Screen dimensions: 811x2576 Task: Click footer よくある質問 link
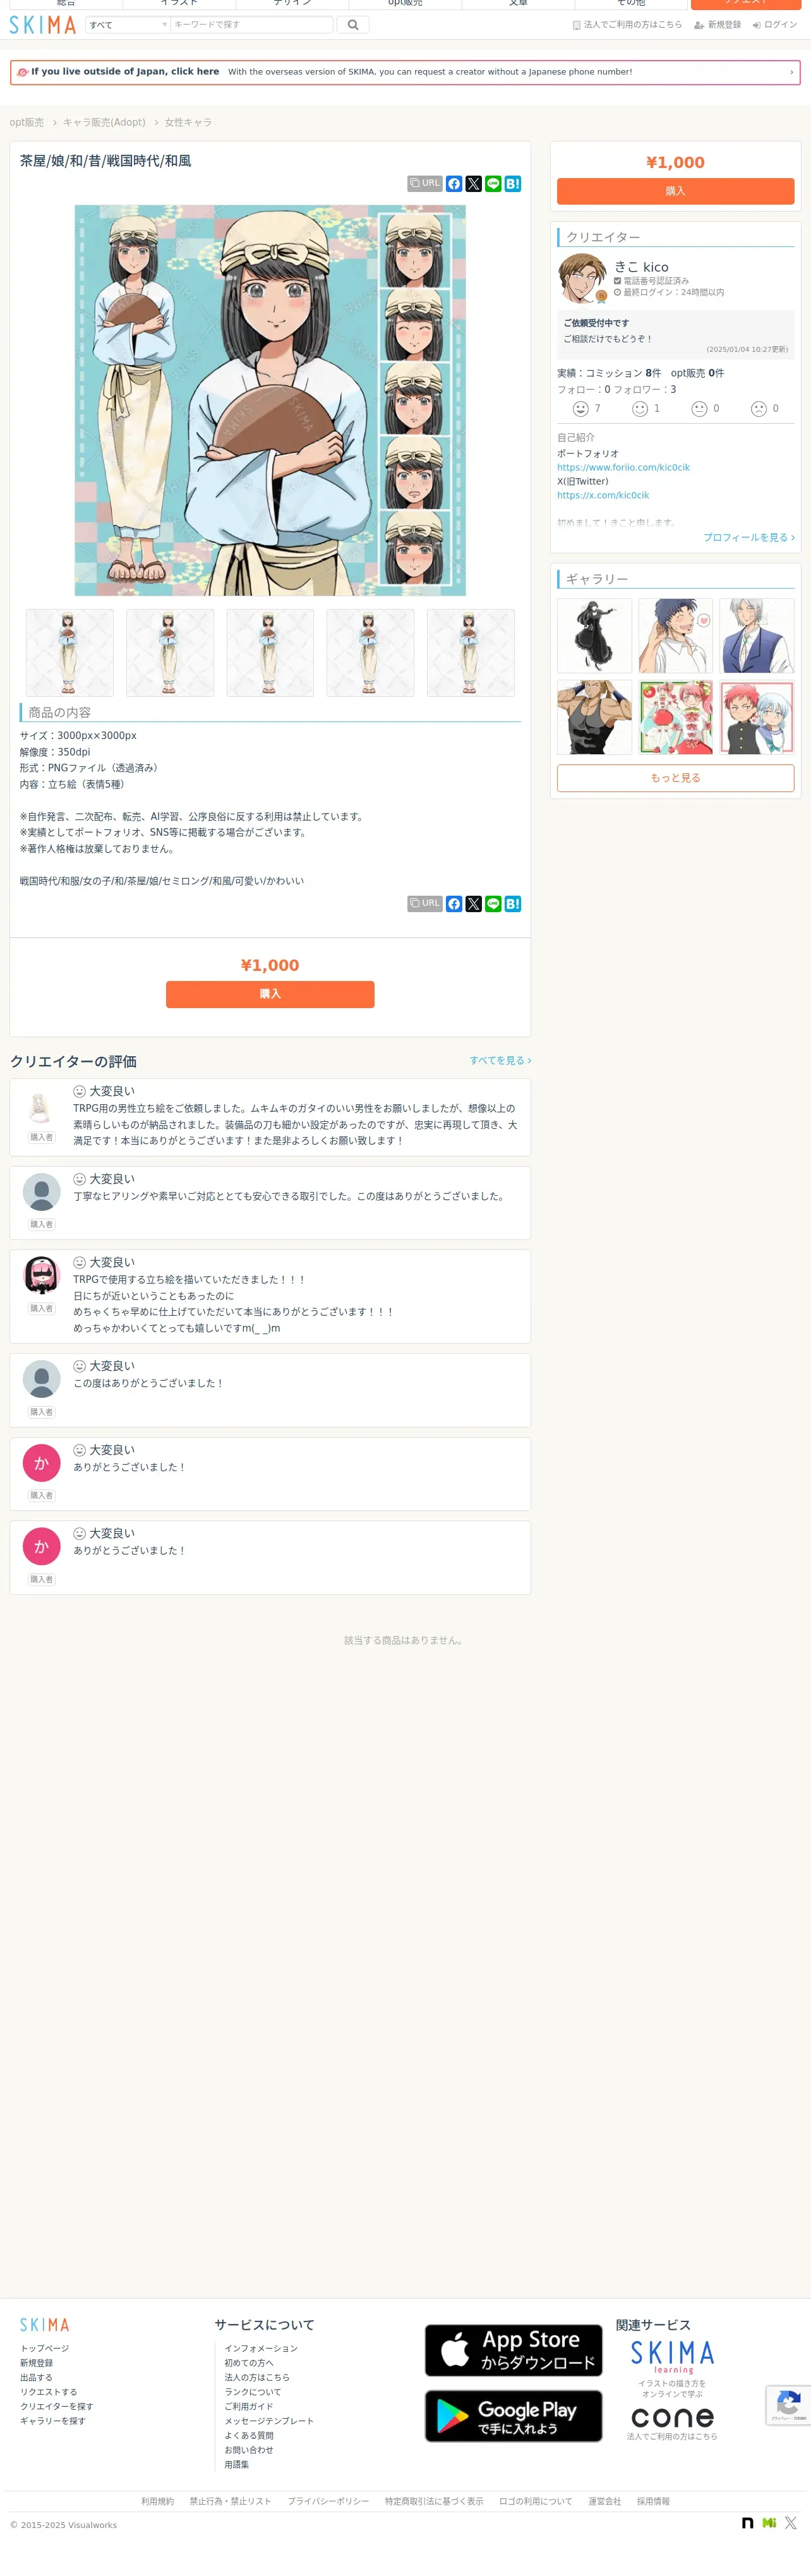(249, 2436)
